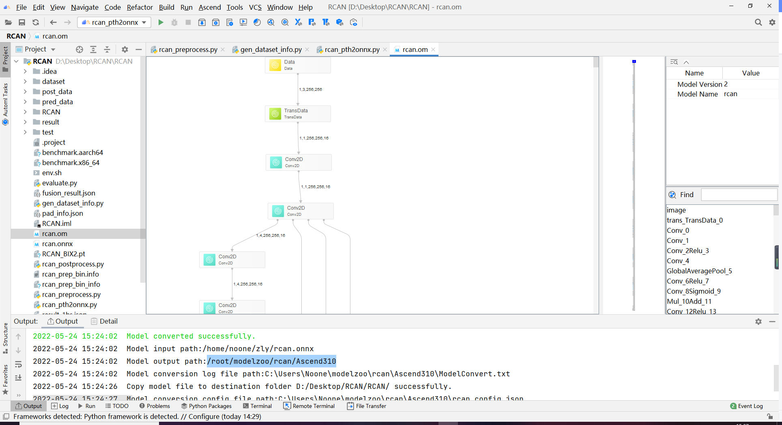Viewport: 782px width, 425px height.
Task: Switch to the Detail output tab
Action: tap(105, 321)
